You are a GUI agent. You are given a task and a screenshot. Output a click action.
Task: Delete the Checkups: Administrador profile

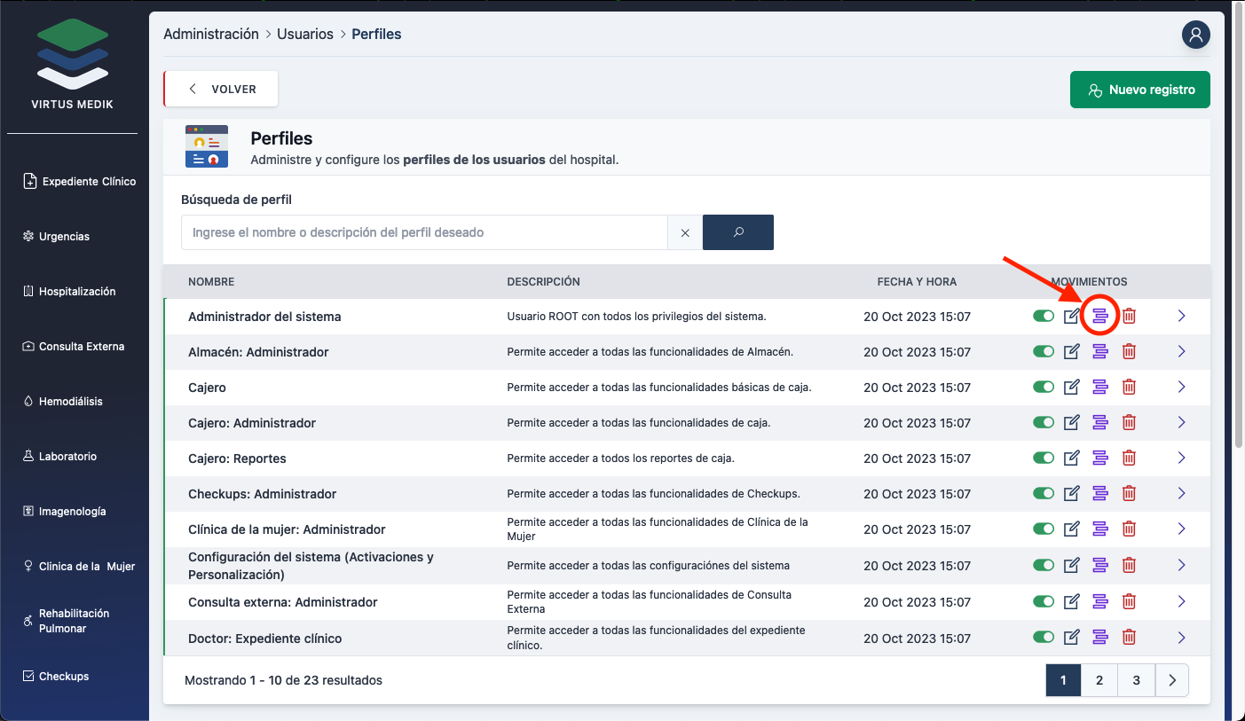pos(1129,494)
